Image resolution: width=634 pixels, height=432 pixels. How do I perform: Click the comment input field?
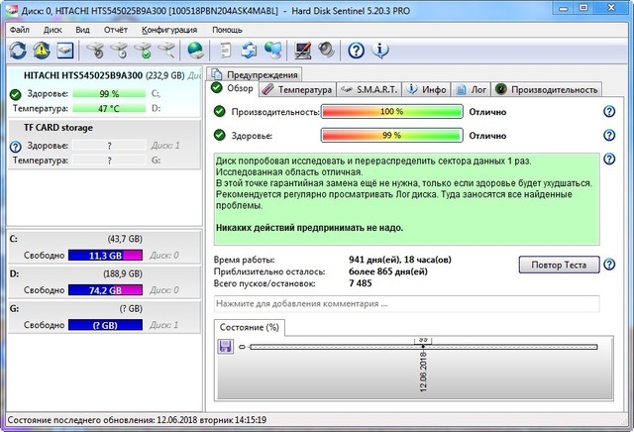[406, 302]
